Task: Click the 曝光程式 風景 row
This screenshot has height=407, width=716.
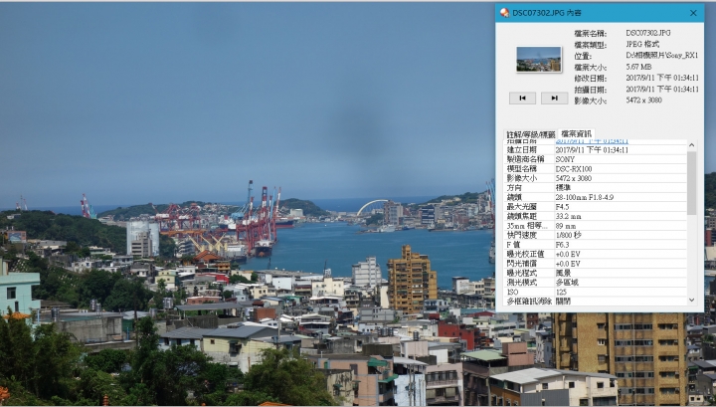Action: tap(596, 274)
